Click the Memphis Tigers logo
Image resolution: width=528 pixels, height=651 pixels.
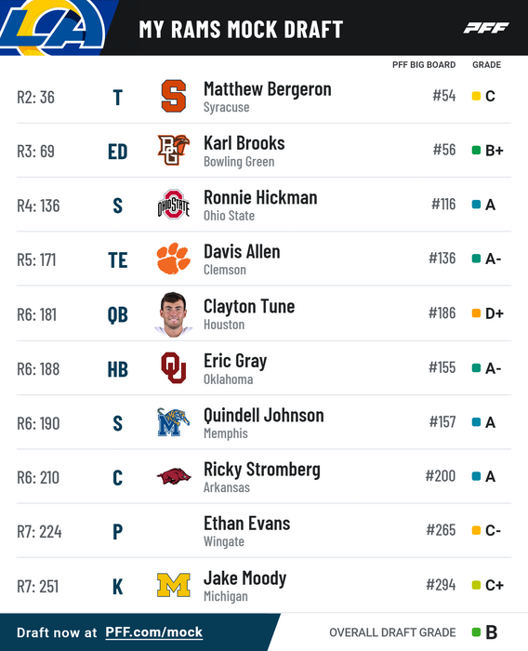coord(174,422)
